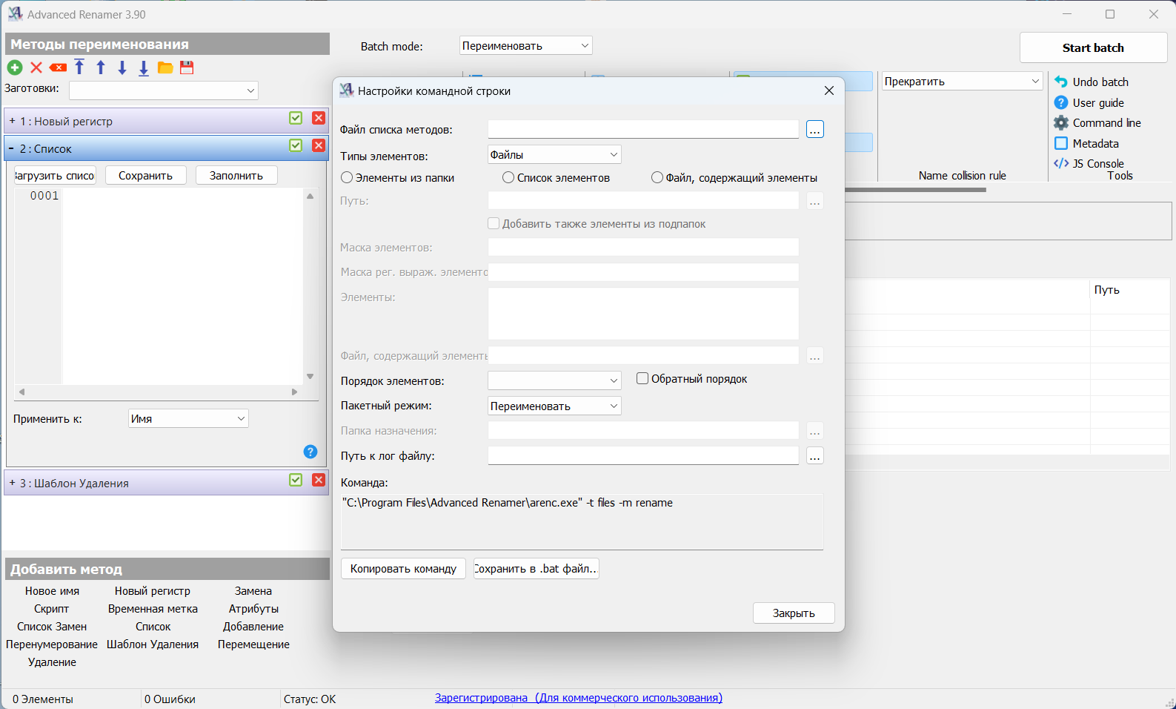Toggle Обратный порядок checkbox
Viewport: 1176px width, 709px height.
(x=642, y=379)
